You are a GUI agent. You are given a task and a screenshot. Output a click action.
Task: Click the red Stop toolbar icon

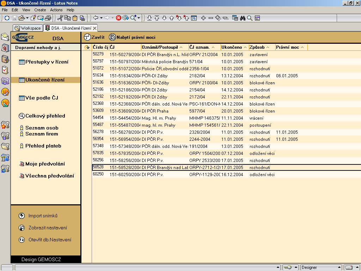pos(118,18)
